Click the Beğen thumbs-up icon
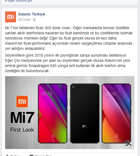Screen dimensions: 140x156 pos(7,155)
